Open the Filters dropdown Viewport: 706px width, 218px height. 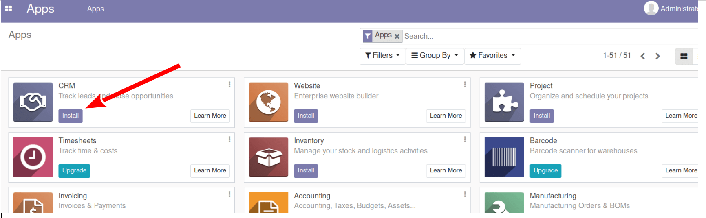coord(382,55)
